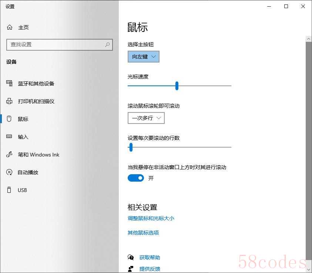This screenshot has width=312, height=273.
Task: Click the 相关设置 section heading
Action: pos(142,207)
